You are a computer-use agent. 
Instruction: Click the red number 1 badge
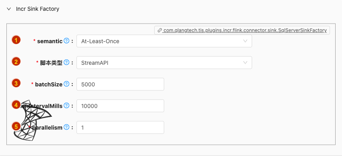(16, 40)
